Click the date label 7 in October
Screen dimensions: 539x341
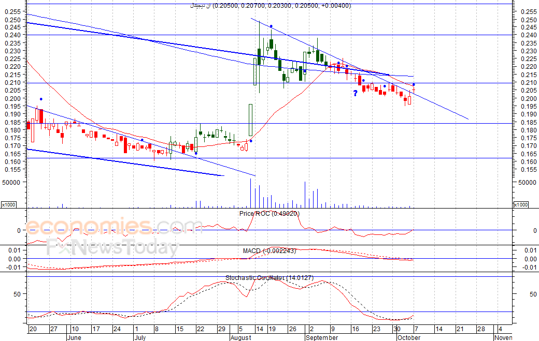click(x=416, y=329)
